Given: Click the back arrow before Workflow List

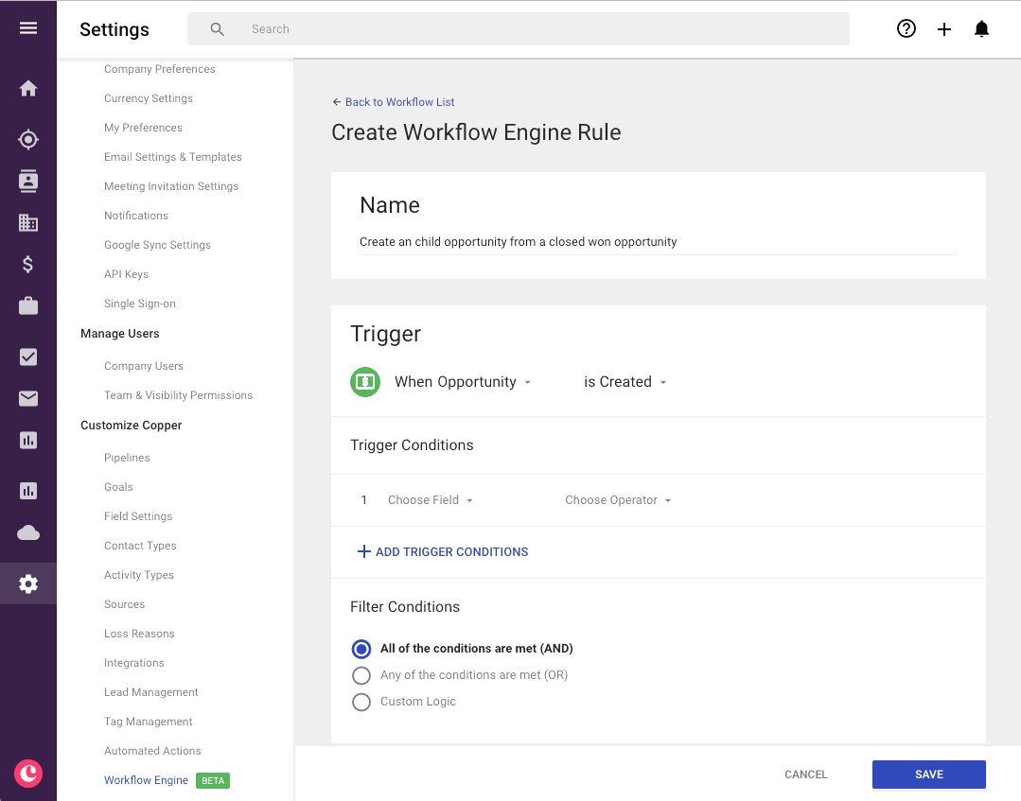Looking at the screenshot, I should pos(337,101).
